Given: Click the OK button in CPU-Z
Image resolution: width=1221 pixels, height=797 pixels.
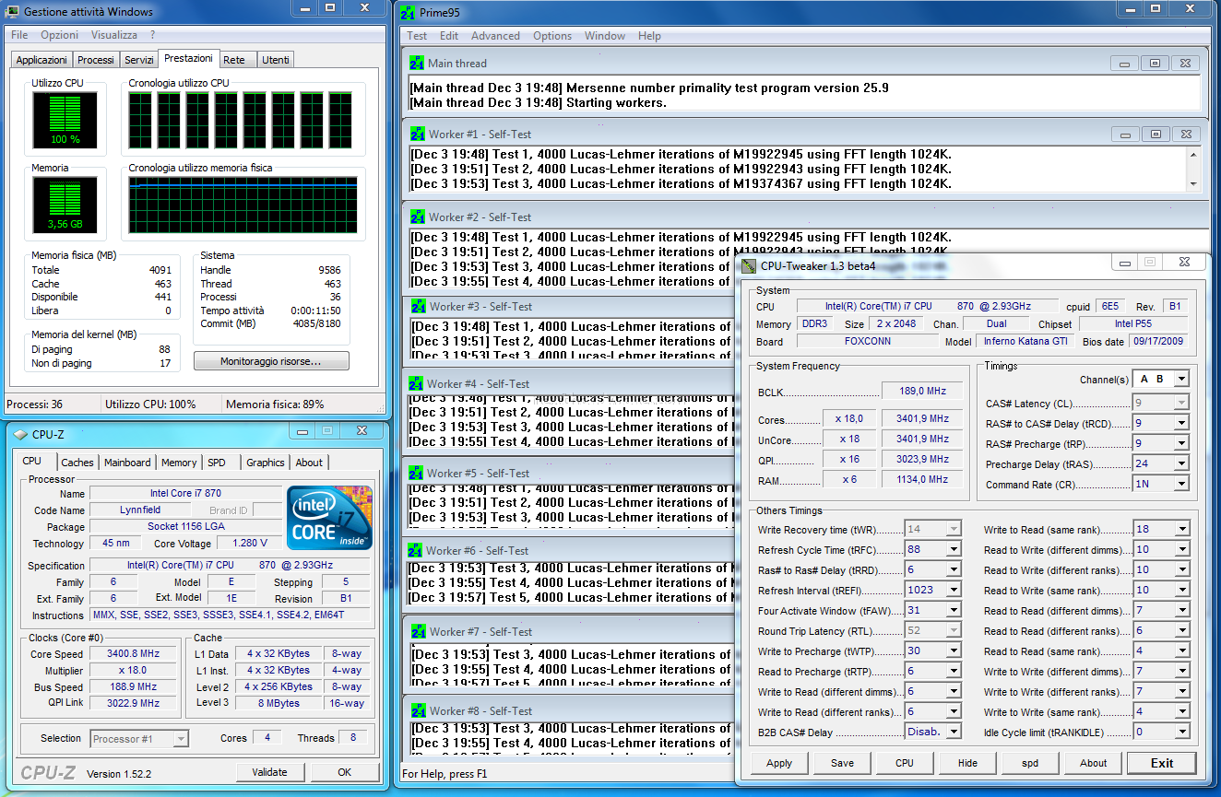Looking at the screenshot, I should point(344,772).
